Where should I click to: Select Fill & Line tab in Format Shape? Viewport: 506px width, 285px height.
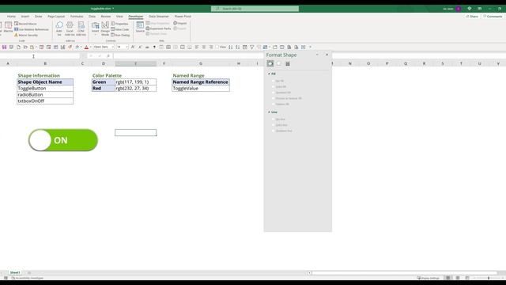270,63
